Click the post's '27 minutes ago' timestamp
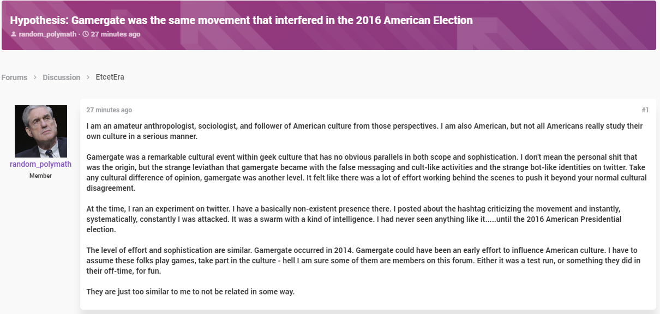 click(109, 110)
